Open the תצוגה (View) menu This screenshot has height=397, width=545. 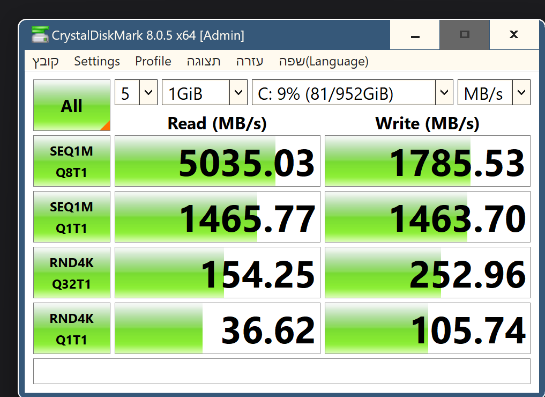pos(204,61)
